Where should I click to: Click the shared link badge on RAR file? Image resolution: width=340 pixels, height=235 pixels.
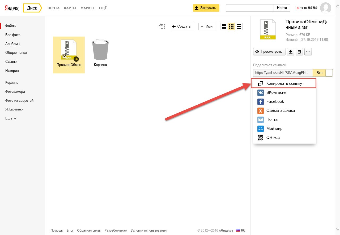76,59
